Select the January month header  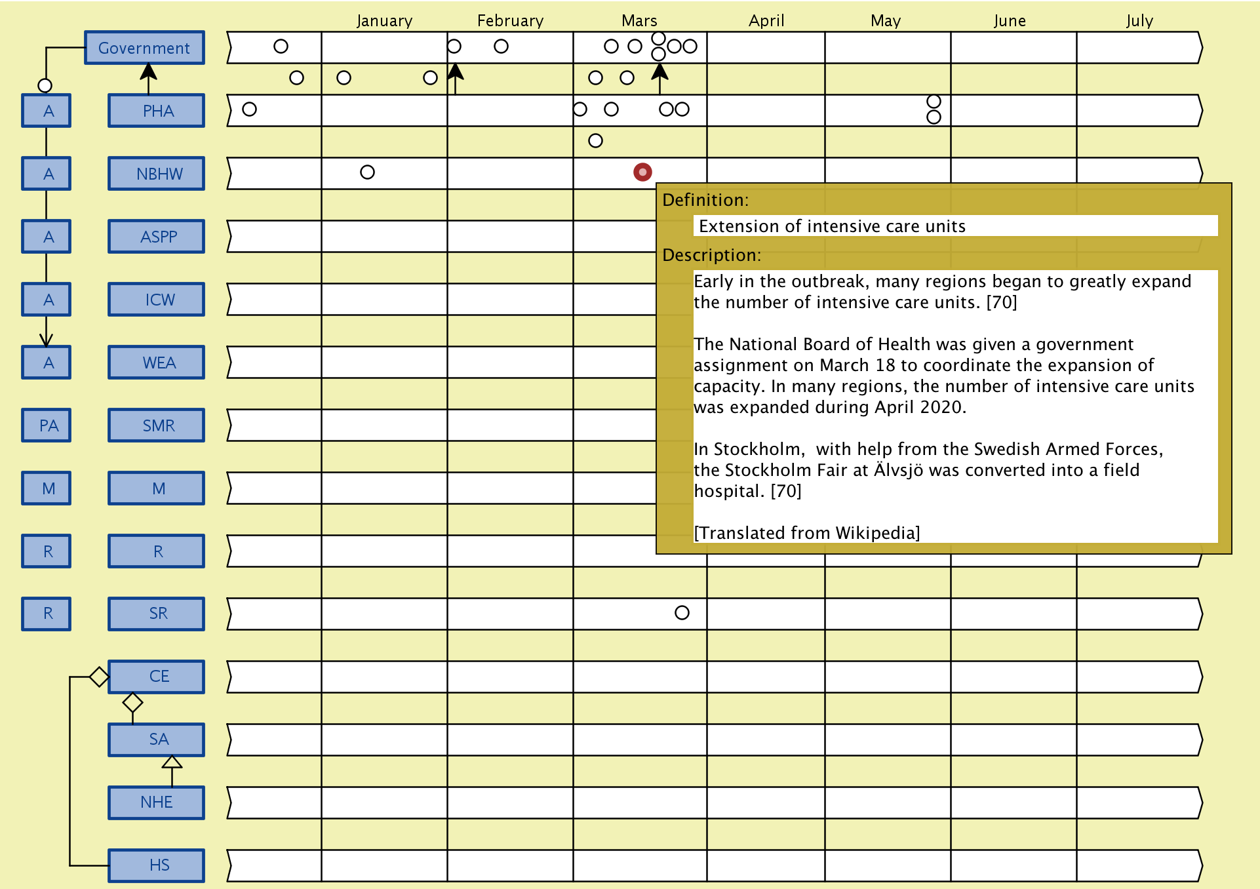click(384, 21)
